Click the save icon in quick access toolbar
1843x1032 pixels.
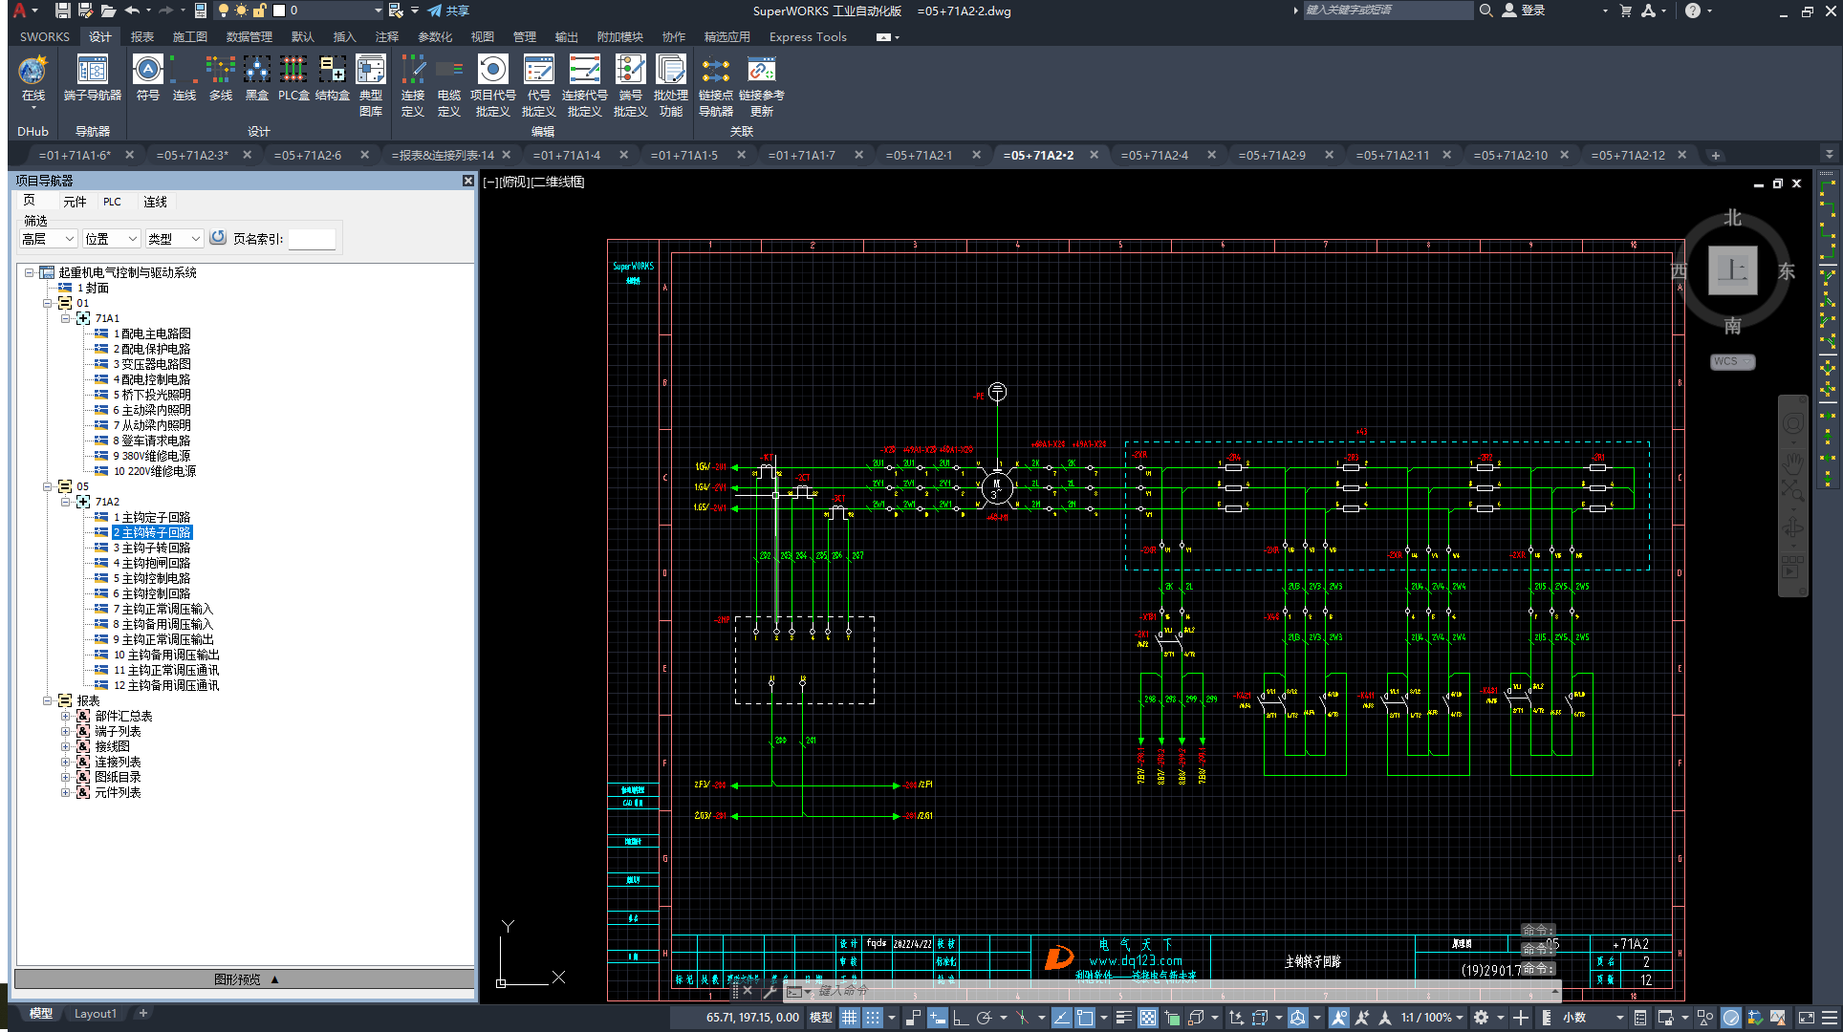click(62, 11)
